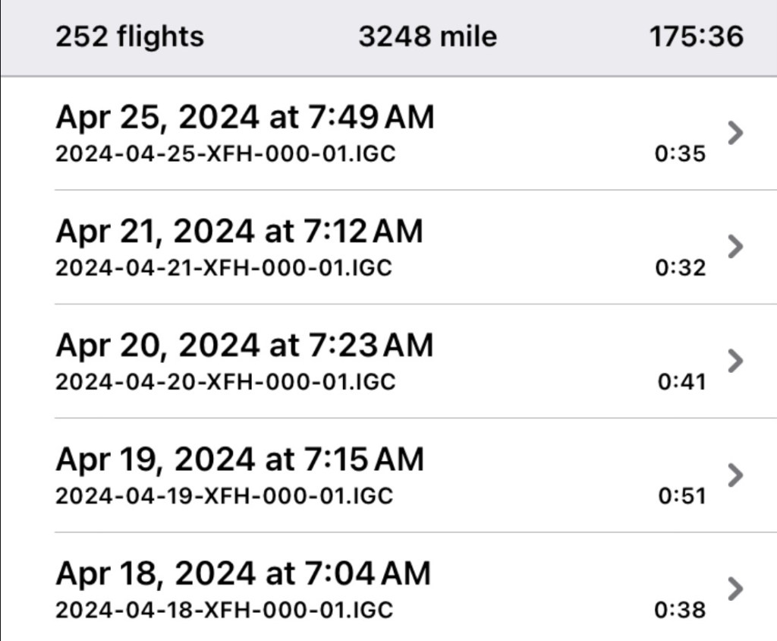The height and width of the screenshot is (641, 777).
Task: Select flight Apr 18, 2024 at 7:04 AM
Action: point(243,573)
